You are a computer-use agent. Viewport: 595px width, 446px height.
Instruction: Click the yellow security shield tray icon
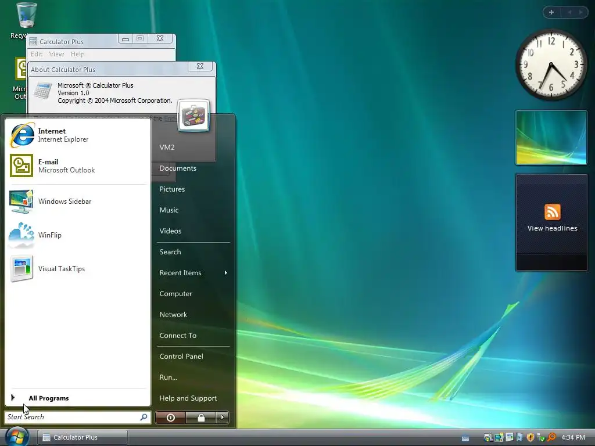pyautogui.click(x=531, y=437)
